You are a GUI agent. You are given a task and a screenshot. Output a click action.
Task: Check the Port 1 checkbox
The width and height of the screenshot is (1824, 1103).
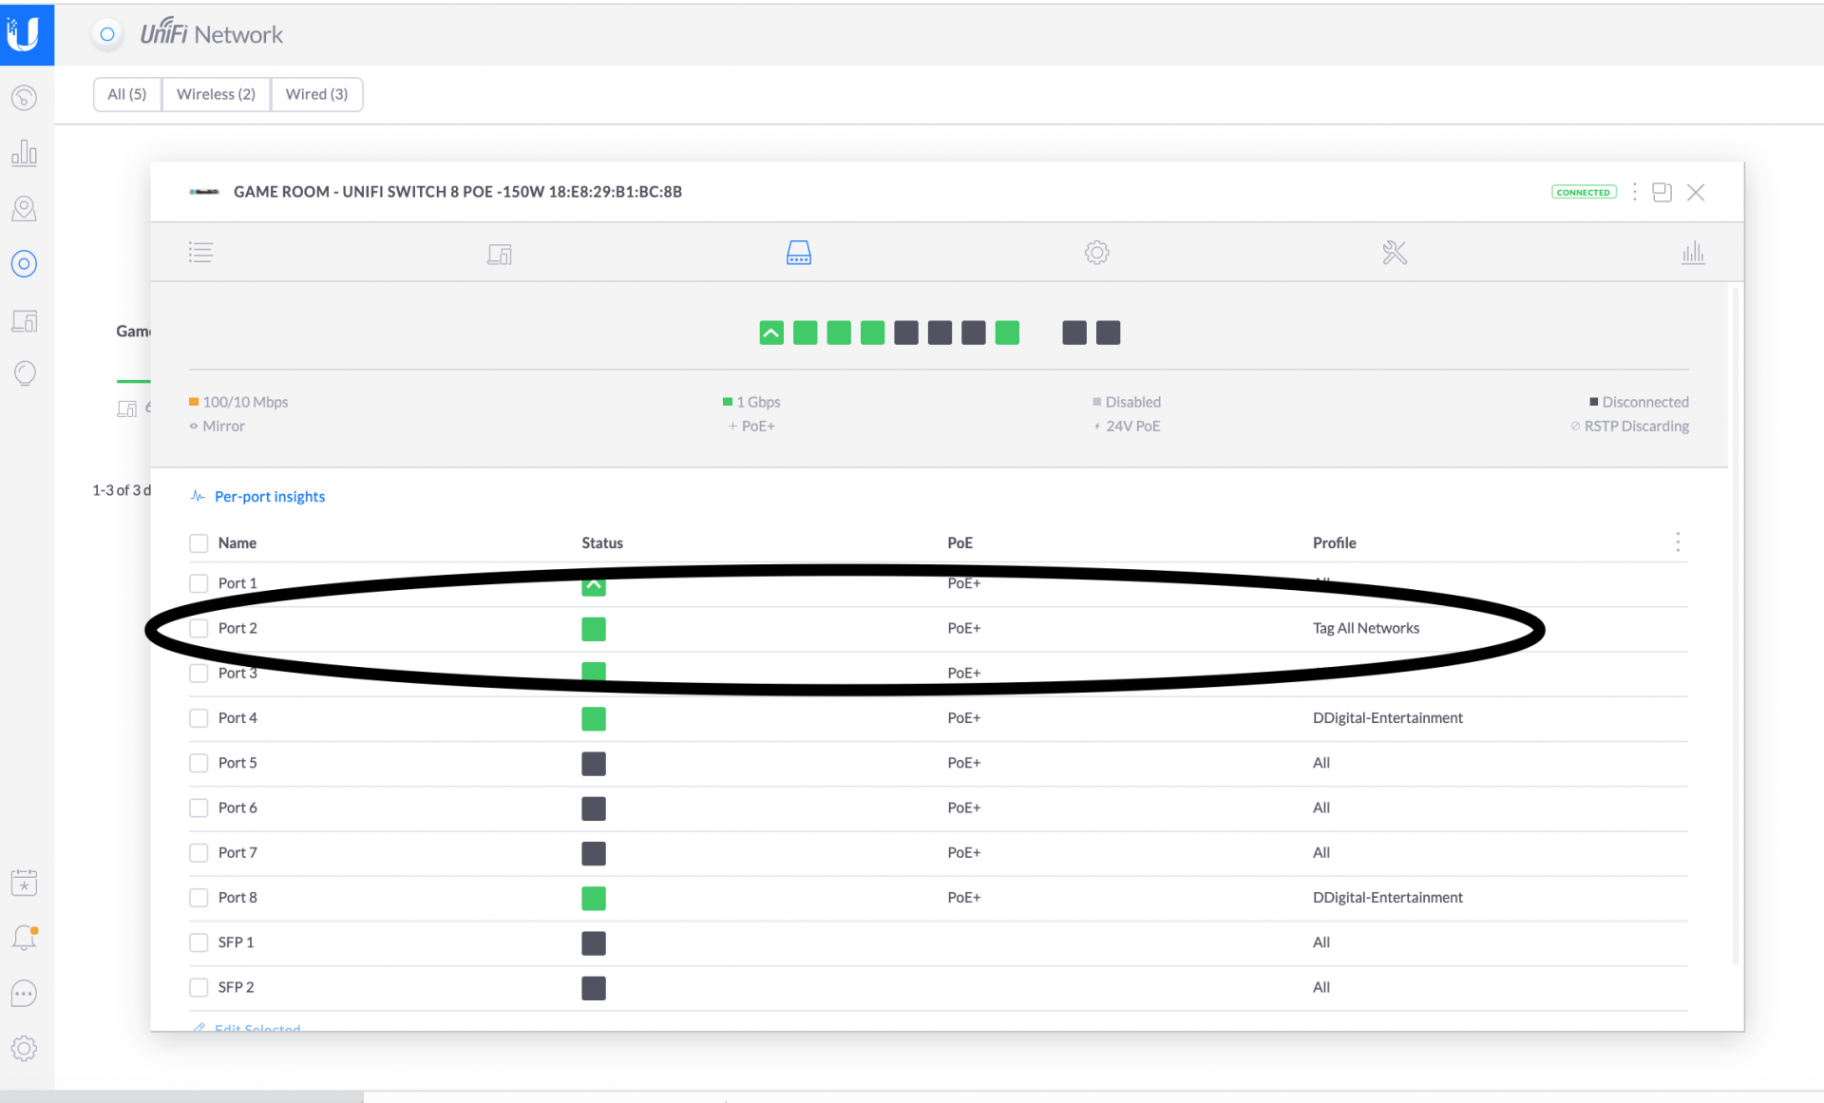pos(199,583)
